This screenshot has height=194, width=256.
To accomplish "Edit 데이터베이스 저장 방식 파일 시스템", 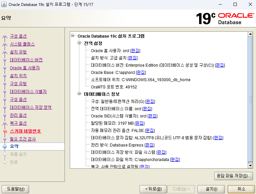I will [161, 152].
